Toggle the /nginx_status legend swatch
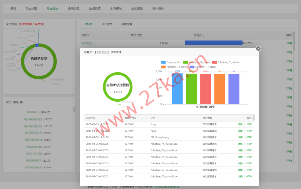The image size is (301, 189). [x=163, y=62]
